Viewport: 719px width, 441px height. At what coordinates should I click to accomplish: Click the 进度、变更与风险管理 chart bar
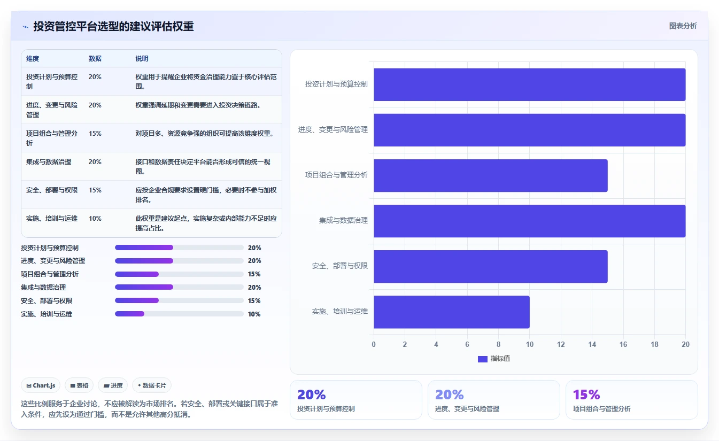tap(529, 130)
